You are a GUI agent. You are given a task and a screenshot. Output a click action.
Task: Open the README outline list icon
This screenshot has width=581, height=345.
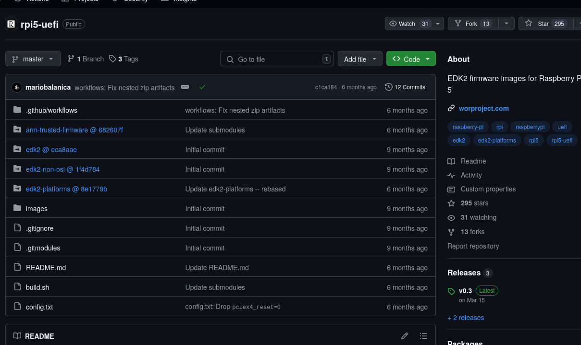coord(423,336)
